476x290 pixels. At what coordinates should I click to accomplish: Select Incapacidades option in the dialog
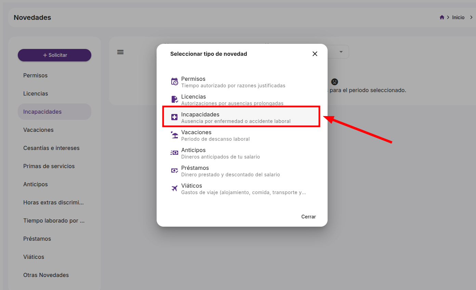coord(241,117)
